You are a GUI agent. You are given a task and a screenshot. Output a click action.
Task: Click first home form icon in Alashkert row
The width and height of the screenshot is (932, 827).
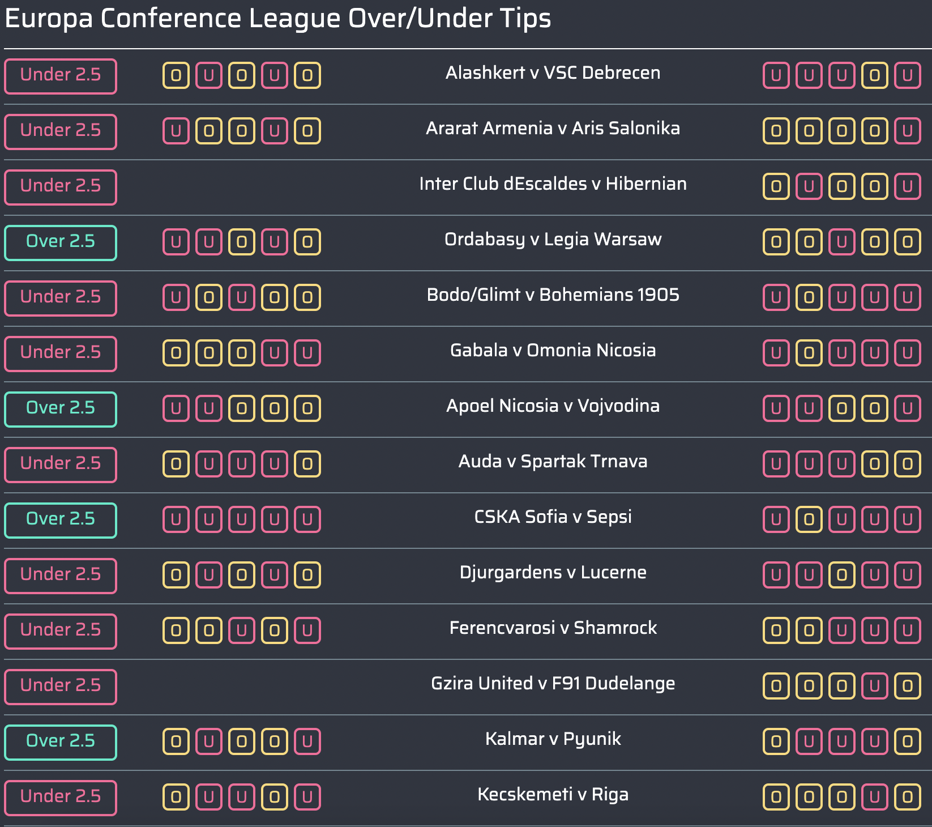click(176, 75)
